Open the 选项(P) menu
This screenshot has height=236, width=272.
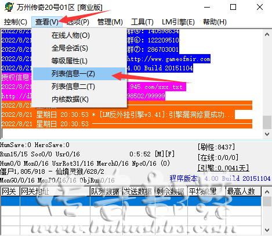(78, 22)
